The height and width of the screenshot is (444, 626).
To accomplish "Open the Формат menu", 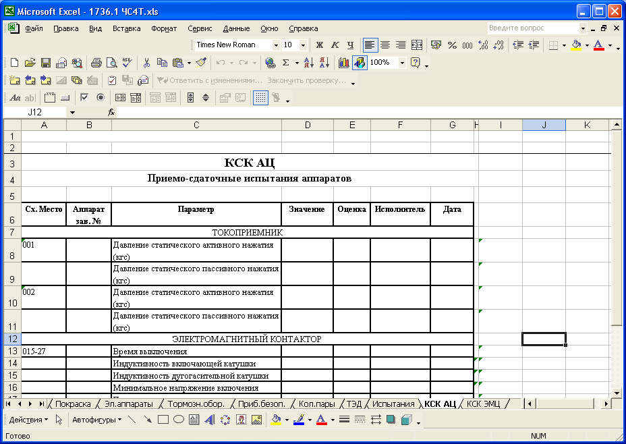I will (164, 28).
